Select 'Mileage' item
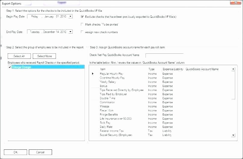The width and height of the screenshot is (243, 159). [x=104, y=106]
